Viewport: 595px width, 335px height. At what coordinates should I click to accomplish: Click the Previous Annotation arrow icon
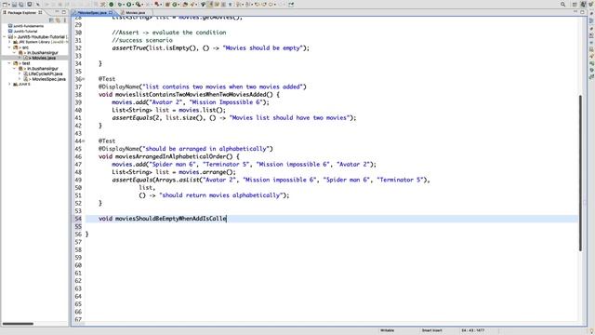248,5
